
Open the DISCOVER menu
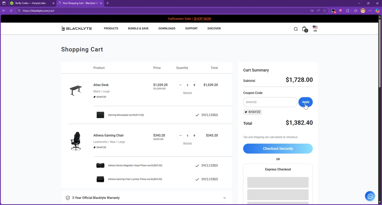[214, 28]
